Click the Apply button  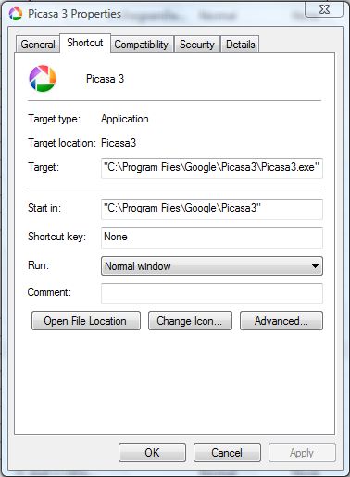302,453
